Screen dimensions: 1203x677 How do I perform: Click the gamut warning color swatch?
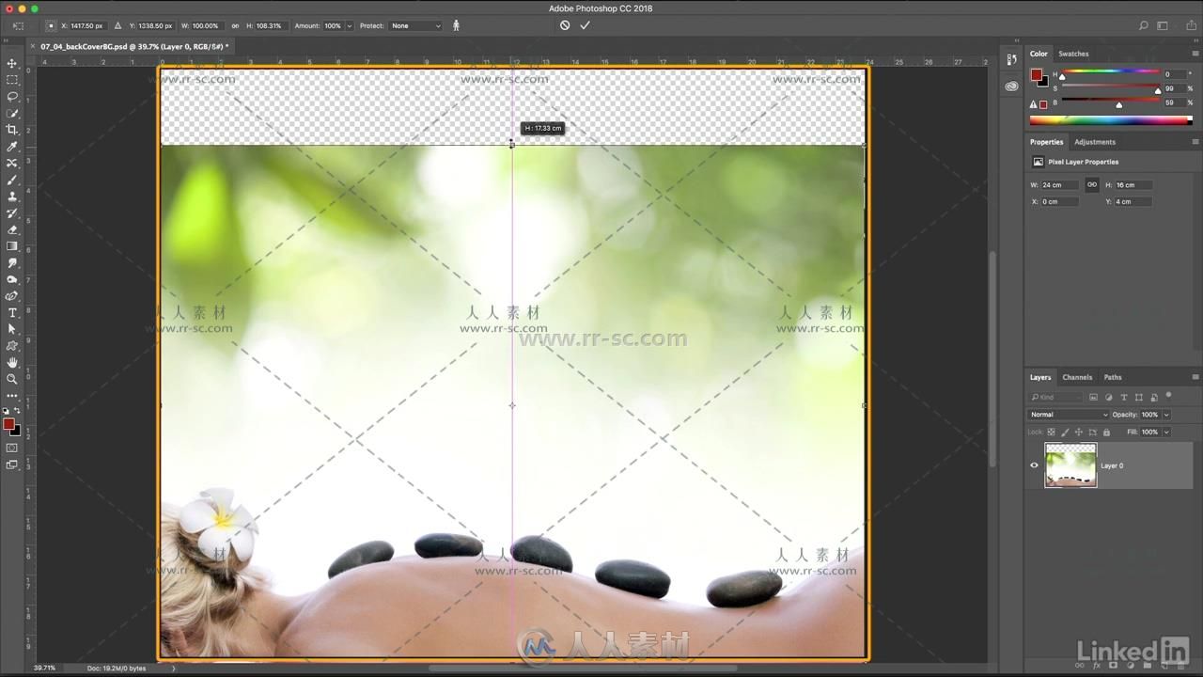point(1043,104)
